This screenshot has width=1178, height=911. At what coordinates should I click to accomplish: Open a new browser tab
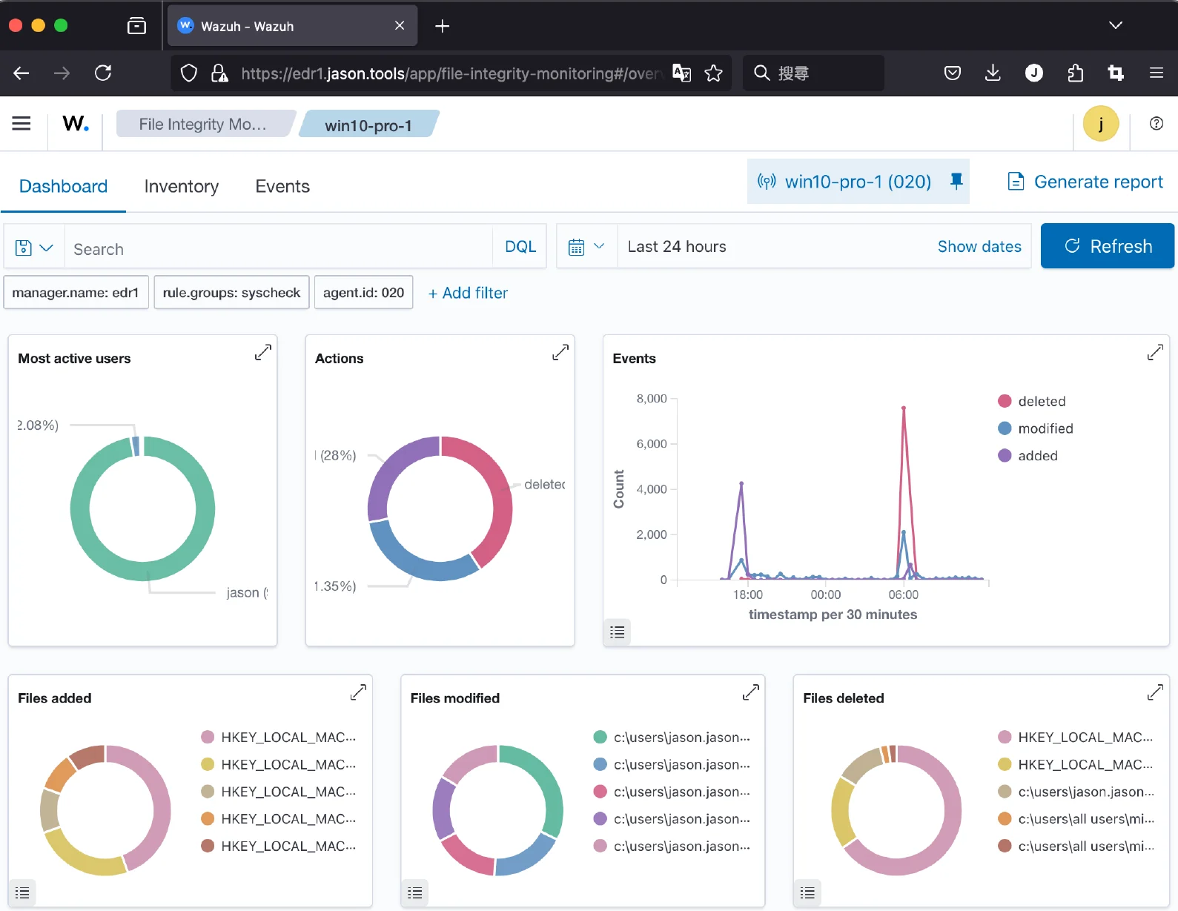point(443,26)
